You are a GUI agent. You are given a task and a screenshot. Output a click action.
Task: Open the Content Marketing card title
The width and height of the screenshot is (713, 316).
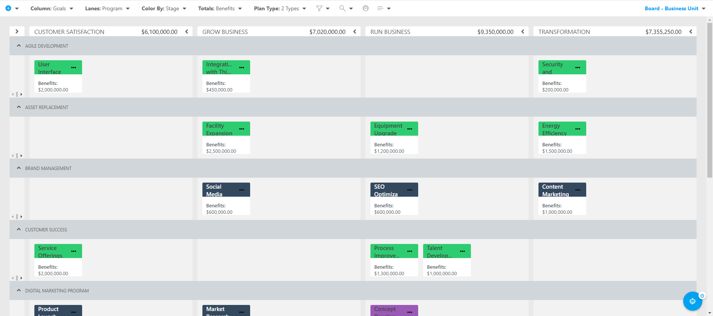pos(556,190)
